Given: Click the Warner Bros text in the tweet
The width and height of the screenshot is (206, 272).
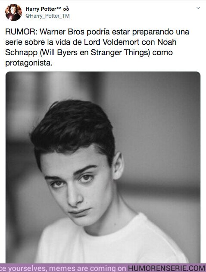Looking at the screenshot, I should [x=62, y=32].
